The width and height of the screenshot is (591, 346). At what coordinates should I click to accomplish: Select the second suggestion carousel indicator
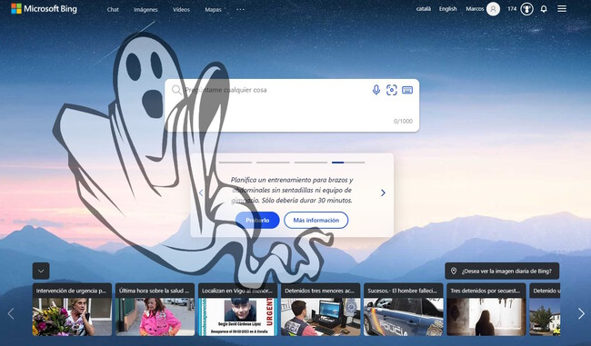(x=273, y=163)
